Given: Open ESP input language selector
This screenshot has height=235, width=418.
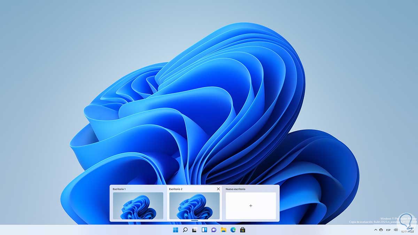Looking at the screenshot, I should [388, 230].
